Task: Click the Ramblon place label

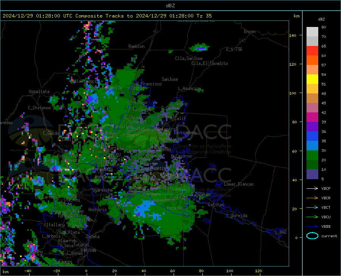Action: pos(136,46)
